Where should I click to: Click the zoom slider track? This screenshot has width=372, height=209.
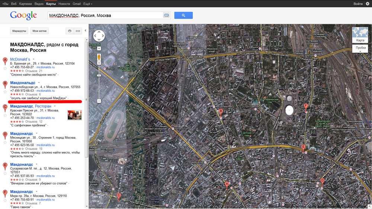(x=99, y=82)
